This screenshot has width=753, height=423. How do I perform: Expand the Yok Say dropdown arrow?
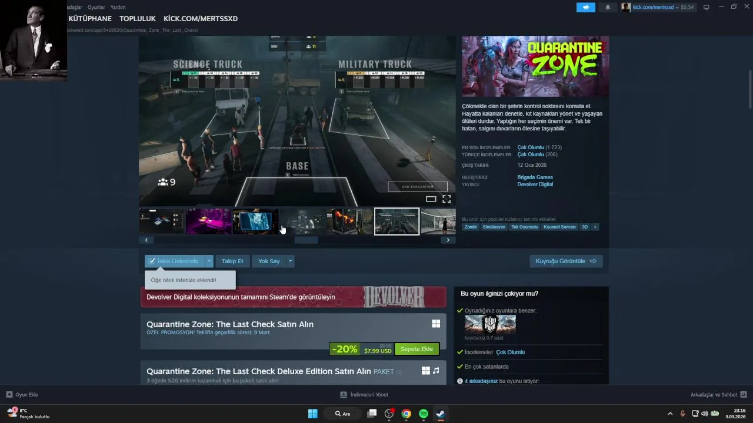point(290,261)
